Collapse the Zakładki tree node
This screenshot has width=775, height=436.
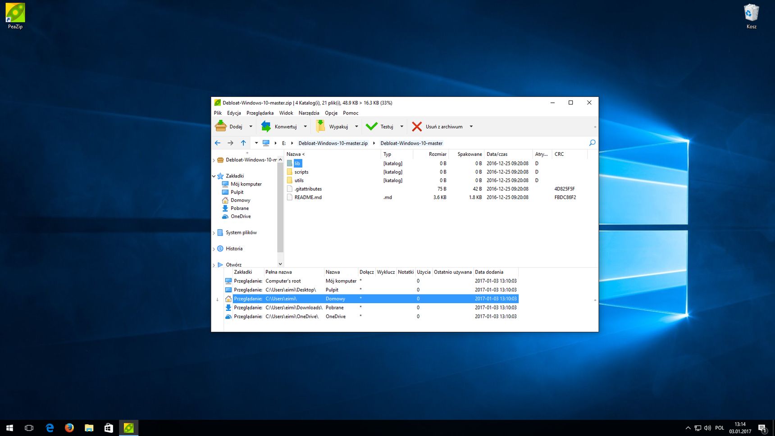point(214,176)
